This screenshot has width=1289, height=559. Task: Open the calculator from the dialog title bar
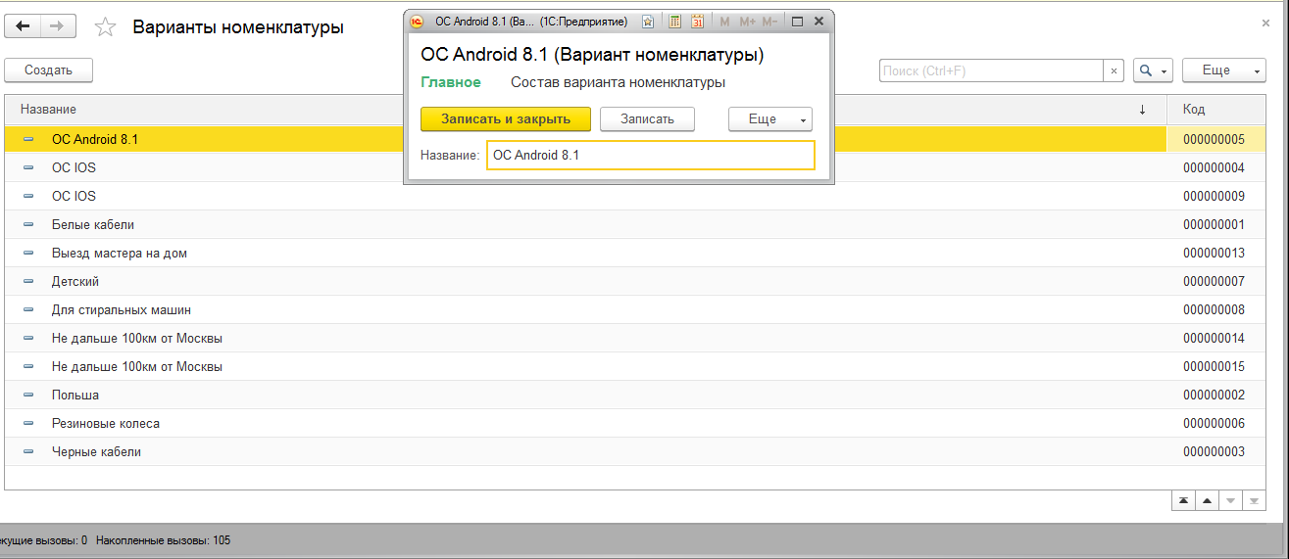coord(674,21)
